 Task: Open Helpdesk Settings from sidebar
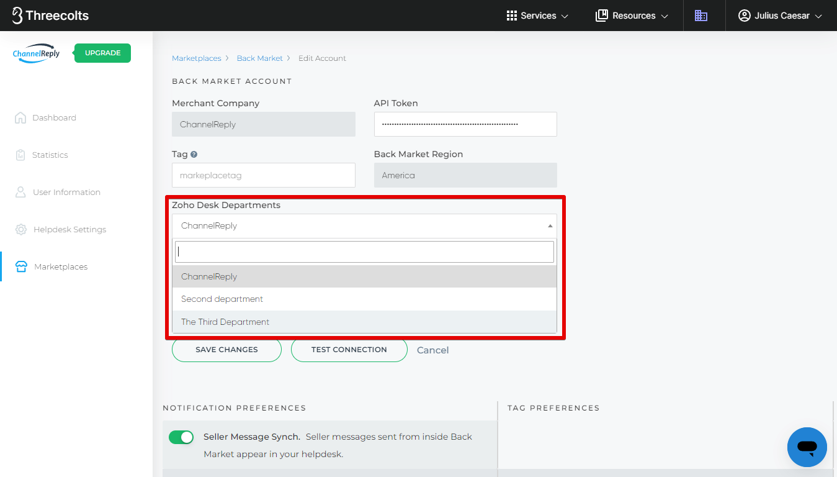(69, 229)
